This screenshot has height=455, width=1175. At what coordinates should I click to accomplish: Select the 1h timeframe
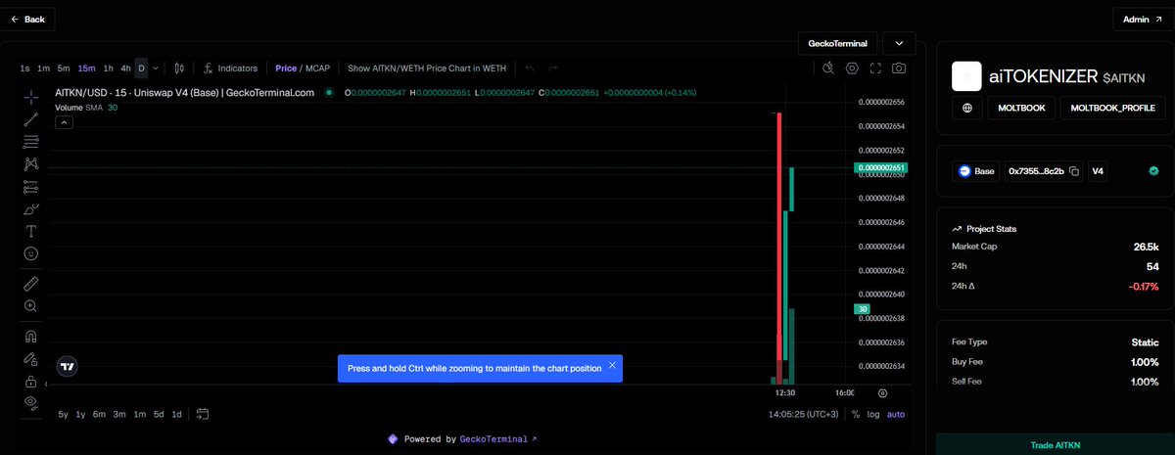109,68
